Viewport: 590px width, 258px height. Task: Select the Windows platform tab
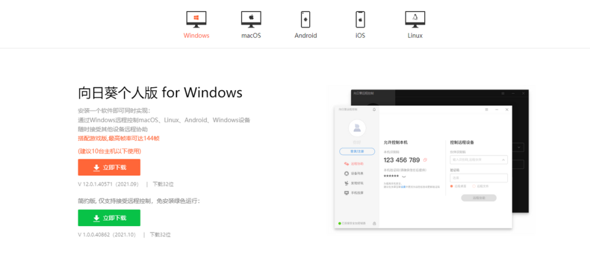(196, 25)
